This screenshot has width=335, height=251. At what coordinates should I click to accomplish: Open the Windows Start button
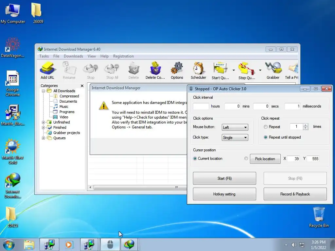pos(9,244)
